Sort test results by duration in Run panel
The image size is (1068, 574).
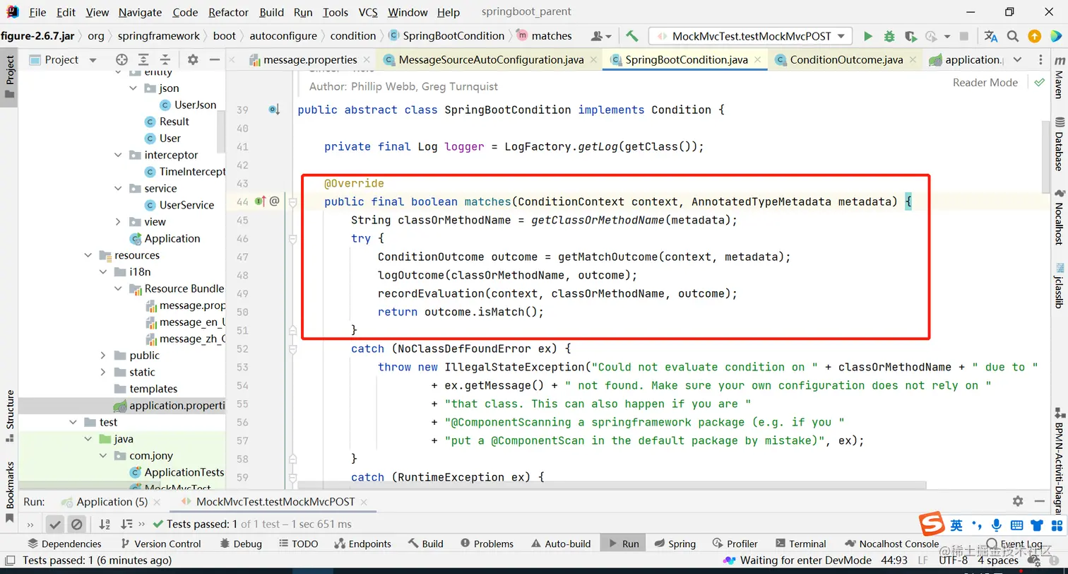point(126,524)
